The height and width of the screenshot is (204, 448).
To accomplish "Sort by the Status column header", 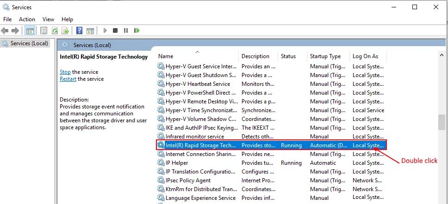I will 292,56.
